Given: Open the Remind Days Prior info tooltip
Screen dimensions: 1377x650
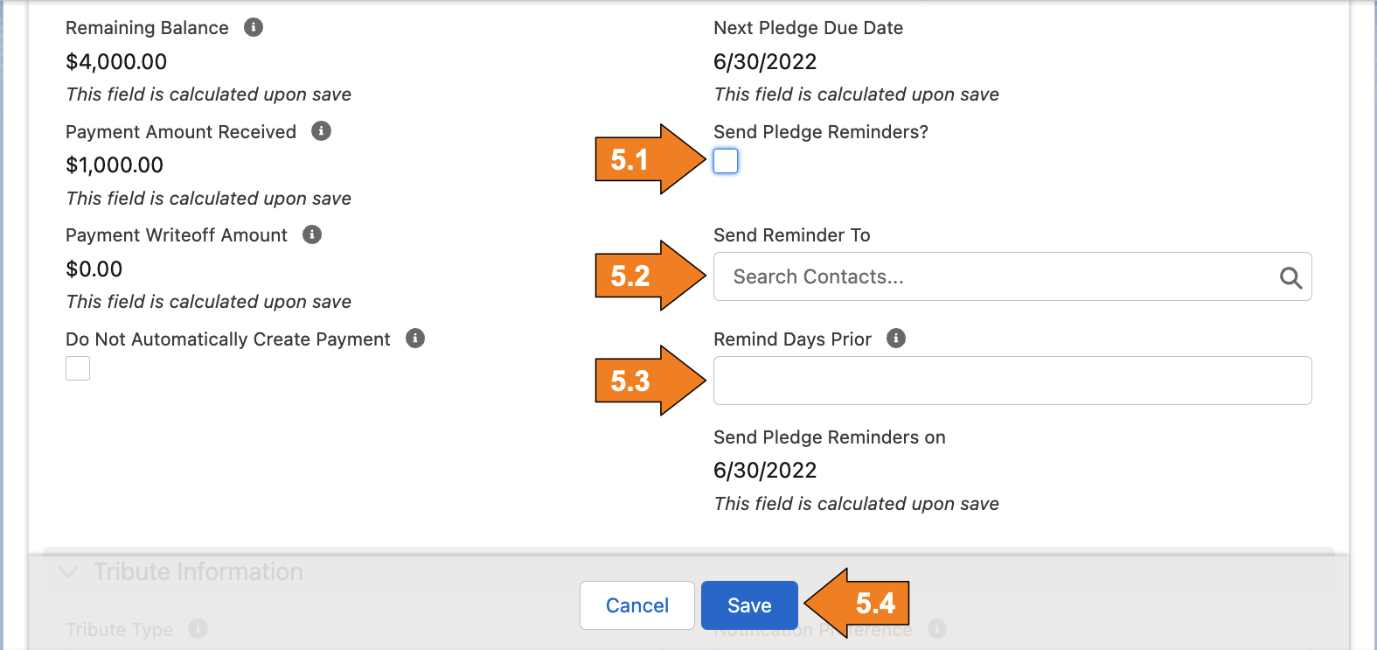Looking at the screenshot, I should coord(895,339).
